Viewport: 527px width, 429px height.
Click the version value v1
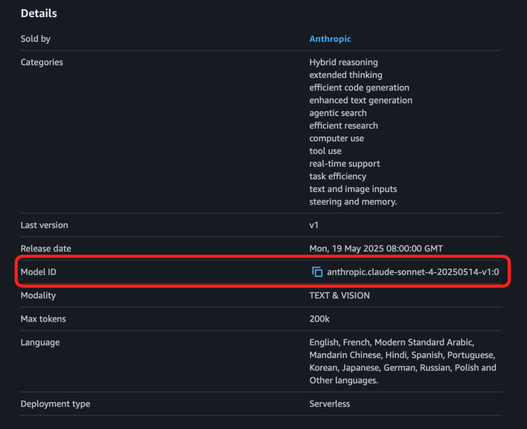(x=313, y=225)
